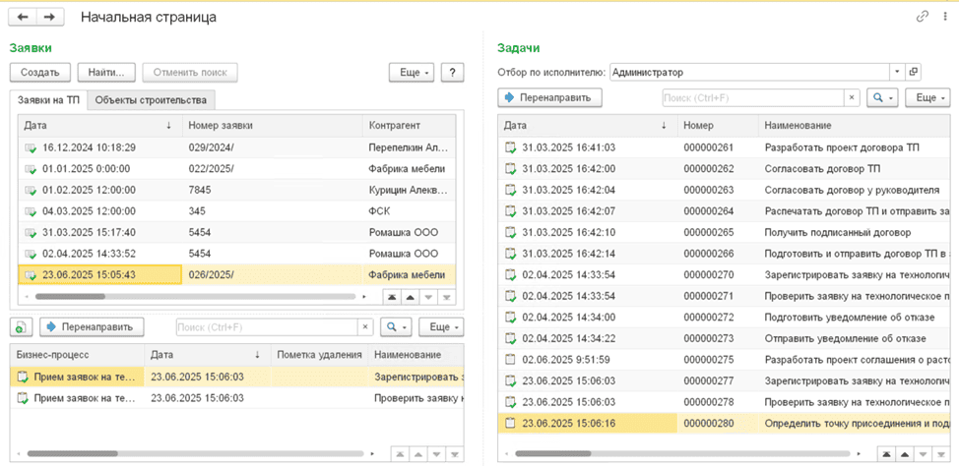Viewport: 959px width, 466px height.
Task: Select the task row numbered 000000261
Action: tap(709, 147)
